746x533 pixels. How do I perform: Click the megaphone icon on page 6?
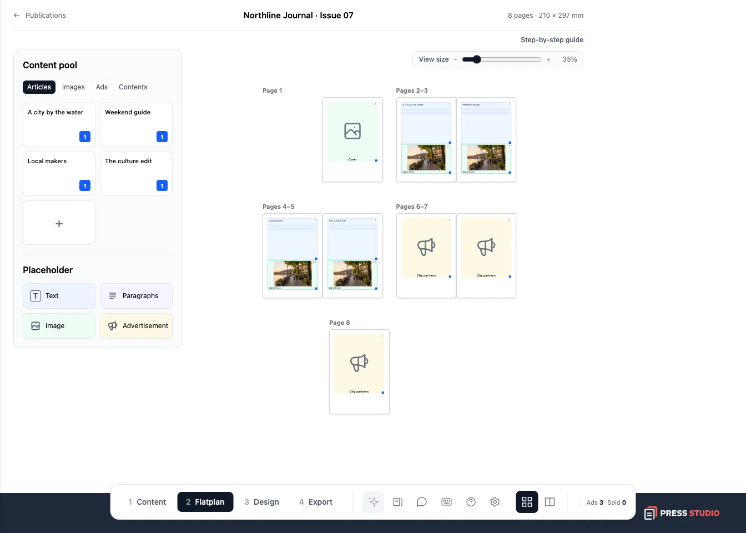[x=426, y=247]
